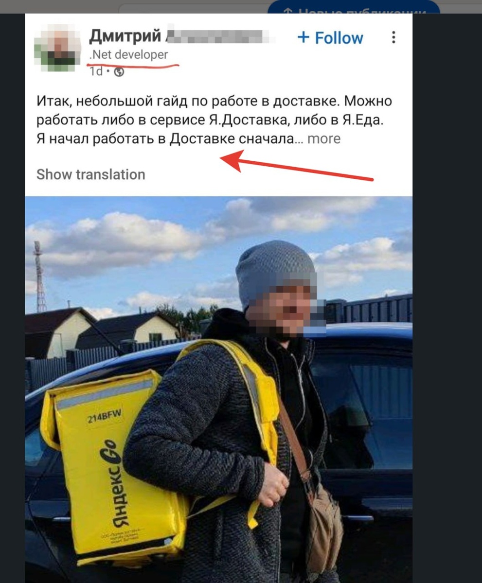482x583 pixels.
Task: Open the courier photo in the post
Action: [218, 389]
